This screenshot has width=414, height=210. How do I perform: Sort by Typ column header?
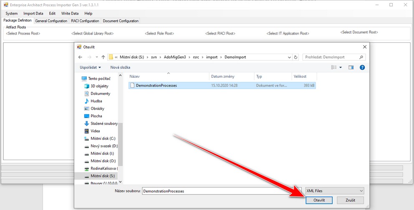pos(273,77)
